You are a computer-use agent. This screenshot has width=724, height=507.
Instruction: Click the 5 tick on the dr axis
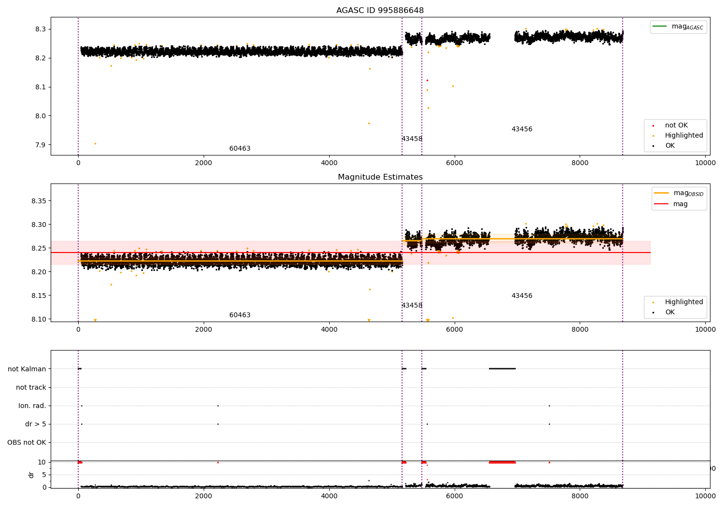click(x=44, y=475)
